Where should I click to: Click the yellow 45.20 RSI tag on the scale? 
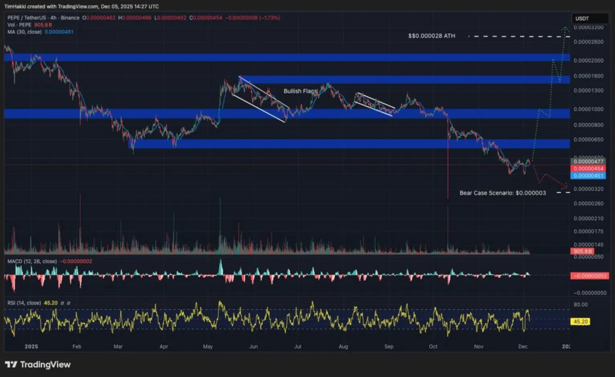(581, 321)
